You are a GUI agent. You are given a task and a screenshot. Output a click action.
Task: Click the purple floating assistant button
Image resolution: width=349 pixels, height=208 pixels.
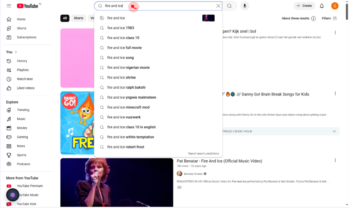point(13,195)
